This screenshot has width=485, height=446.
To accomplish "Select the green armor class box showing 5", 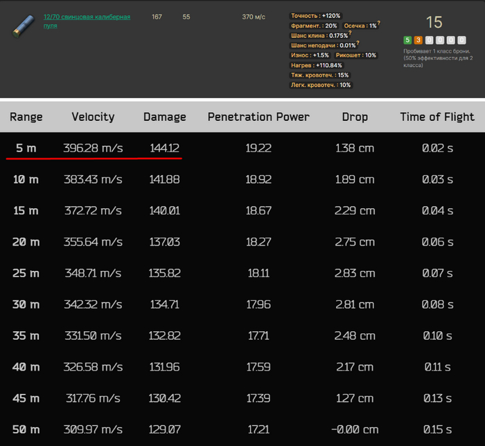I will point(407,40).
